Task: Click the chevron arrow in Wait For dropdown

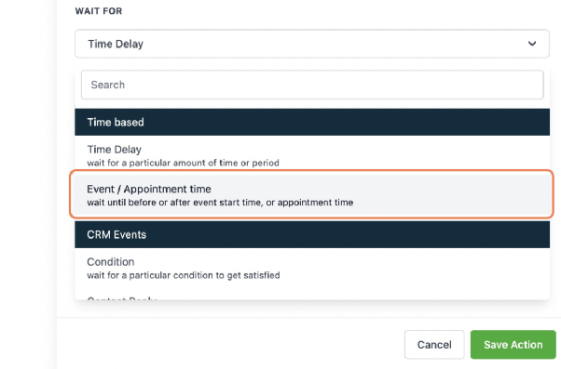Action: tap(532, 44)
